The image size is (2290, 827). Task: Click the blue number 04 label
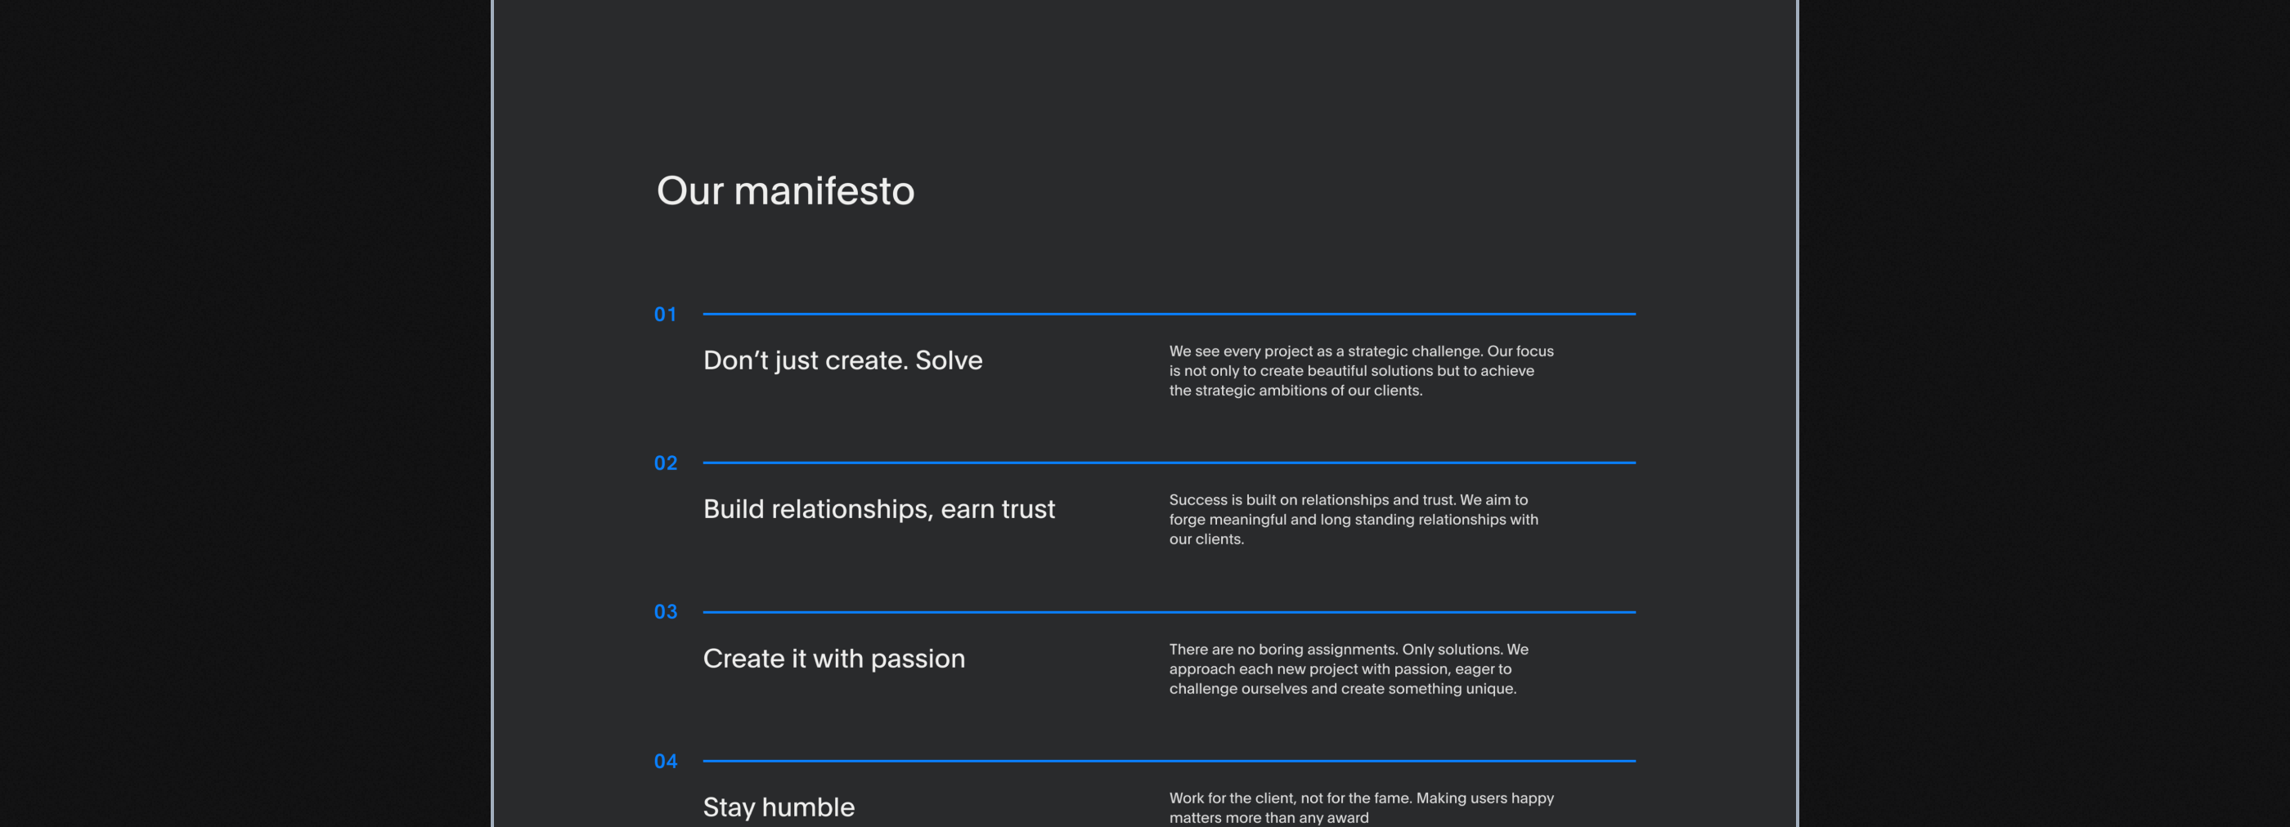665,762
